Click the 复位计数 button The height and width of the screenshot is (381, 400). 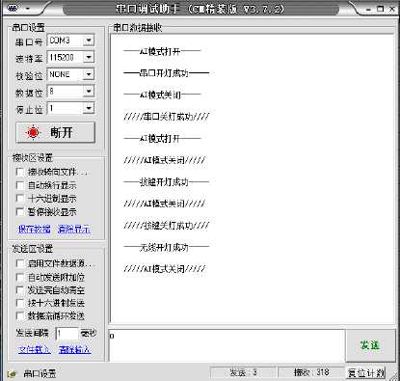click(365, 373)
